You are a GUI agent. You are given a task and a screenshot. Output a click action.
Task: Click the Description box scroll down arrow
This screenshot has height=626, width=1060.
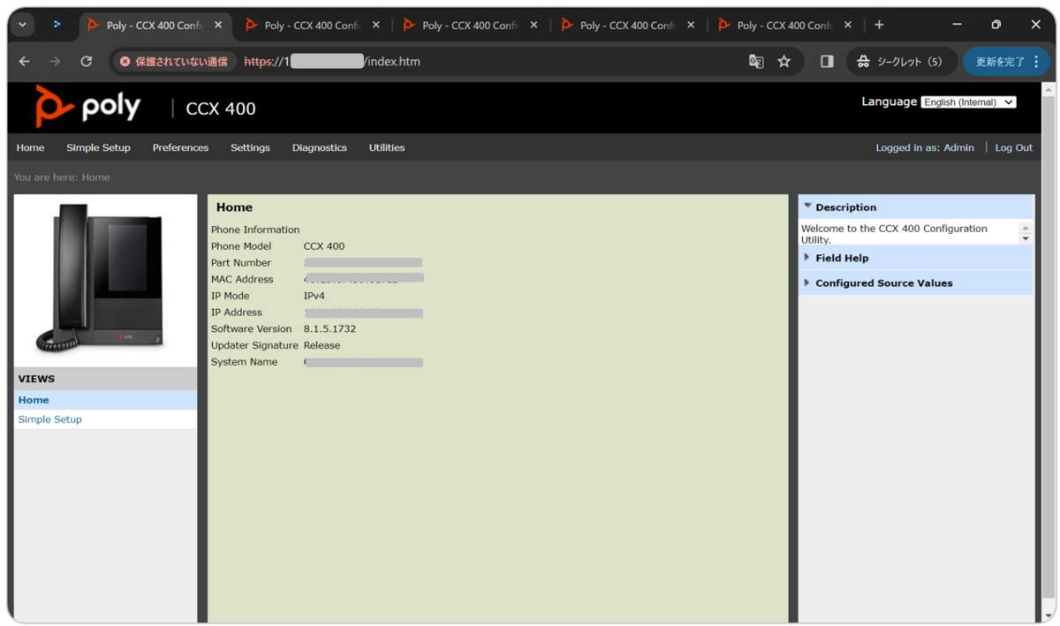pos(1026,239)
